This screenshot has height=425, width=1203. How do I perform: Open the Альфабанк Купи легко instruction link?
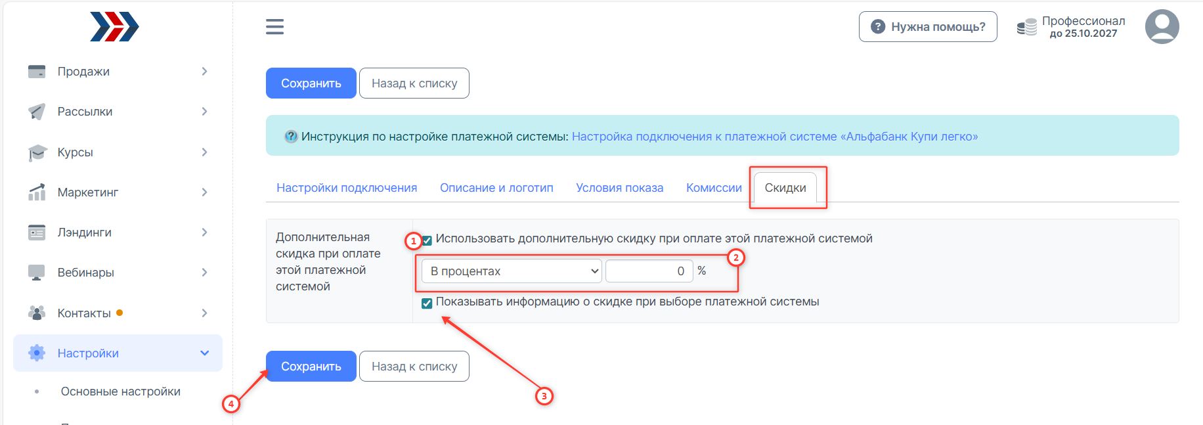[x=774, y=137]
